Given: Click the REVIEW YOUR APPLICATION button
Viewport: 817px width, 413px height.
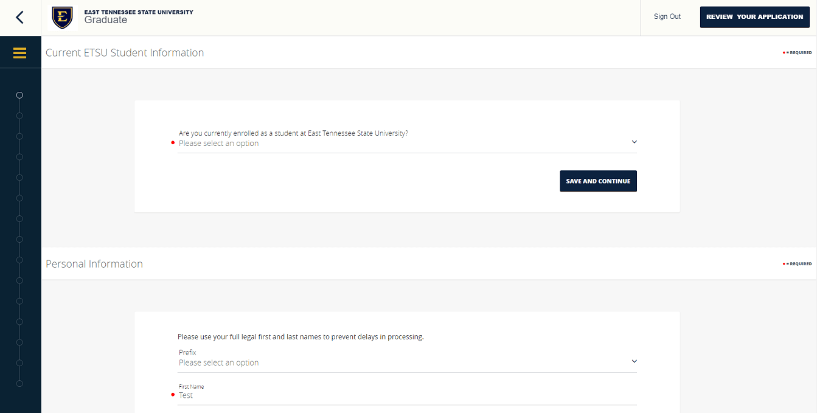Looking at the screenshot, I should coord(754,16).
